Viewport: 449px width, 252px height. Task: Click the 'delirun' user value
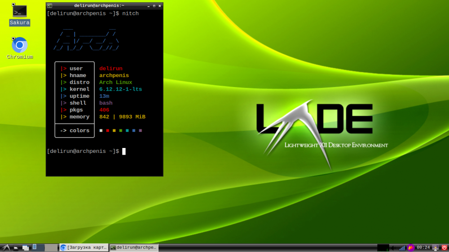[111, 69]
